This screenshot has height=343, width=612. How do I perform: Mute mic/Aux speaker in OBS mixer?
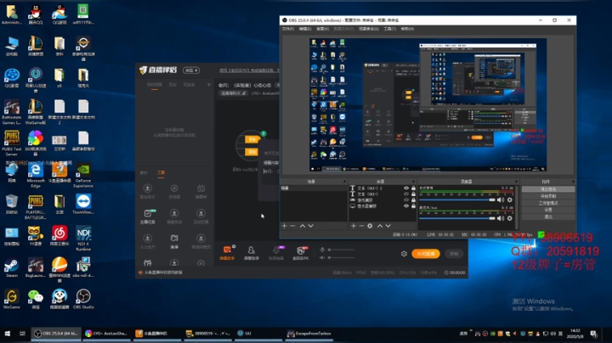pyautogui.click(x=501, y=218)
